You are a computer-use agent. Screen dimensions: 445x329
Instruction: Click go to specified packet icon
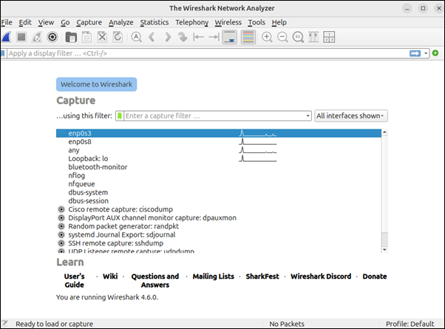(x=183, y=37)
